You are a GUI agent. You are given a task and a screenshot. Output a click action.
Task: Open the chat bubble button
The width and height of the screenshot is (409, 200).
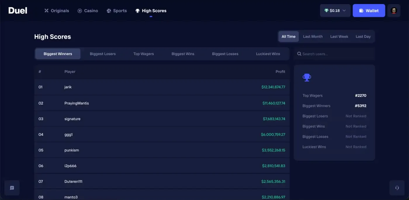click(12, 188)
